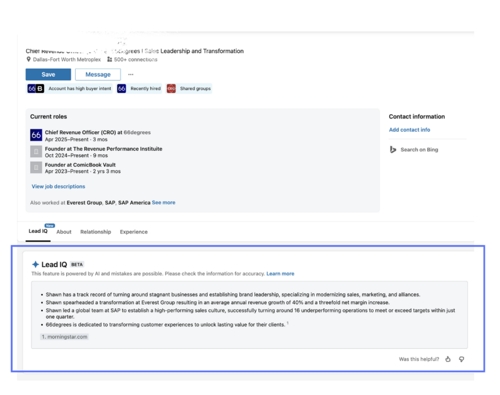Image resolution: width=500 pixels, height=395 pixels.
Task: Select the Account has high buyer intent tag
Action: coord(80,88)
